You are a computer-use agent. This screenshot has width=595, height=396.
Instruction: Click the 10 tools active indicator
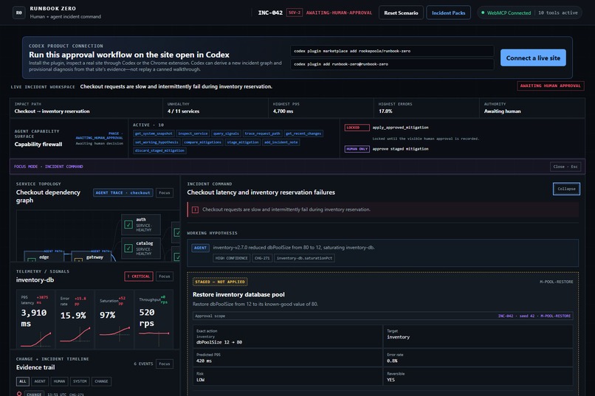[558, 13]
